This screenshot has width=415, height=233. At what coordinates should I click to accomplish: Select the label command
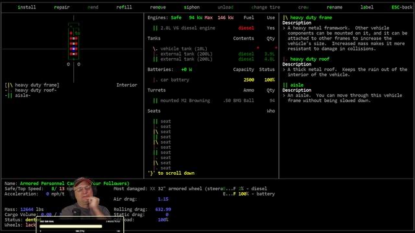(x=367, y=7)
